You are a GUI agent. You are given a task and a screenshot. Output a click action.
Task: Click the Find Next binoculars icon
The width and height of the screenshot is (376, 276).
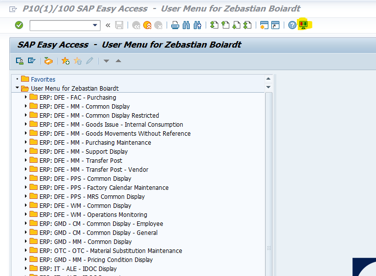coord(197,25)
